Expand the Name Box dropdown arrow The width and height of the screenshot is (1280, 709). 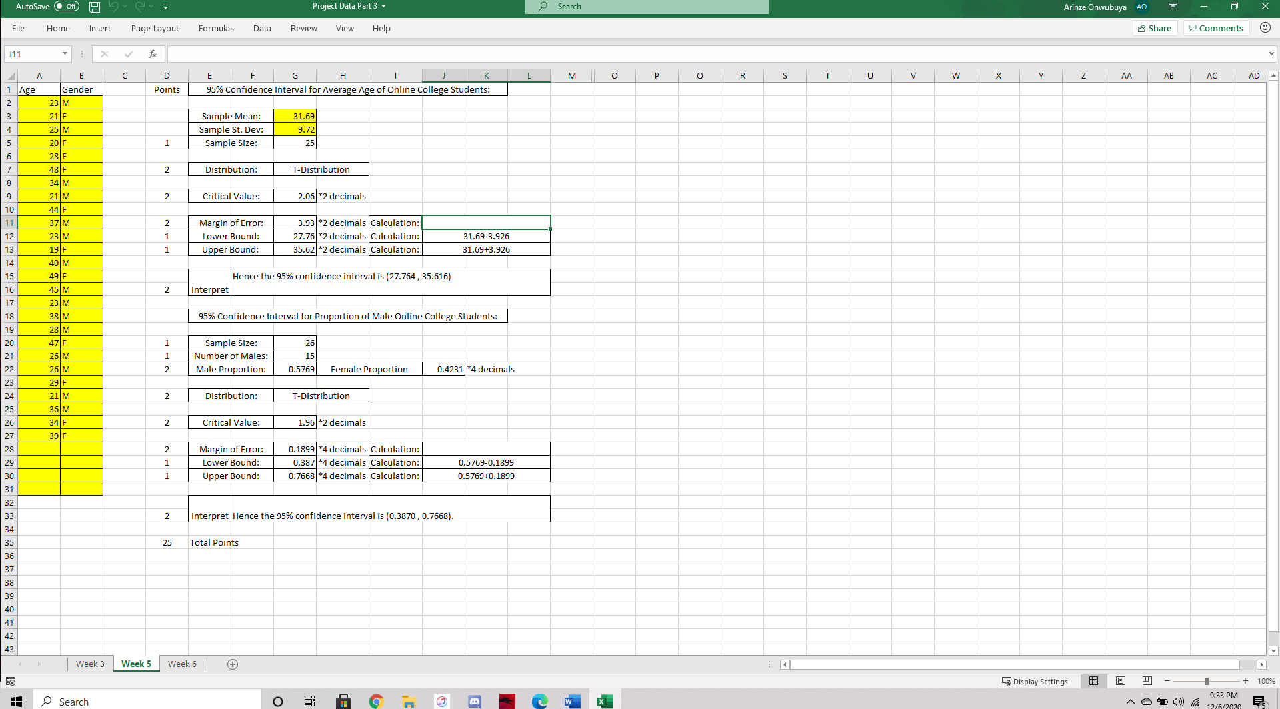pyautogui.click(x=65, y=54)
